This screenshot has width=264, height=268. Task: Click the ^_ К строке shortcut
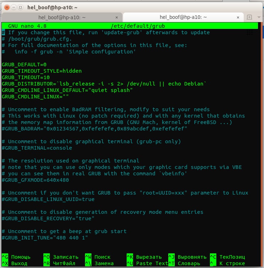(x=227, y=263)
